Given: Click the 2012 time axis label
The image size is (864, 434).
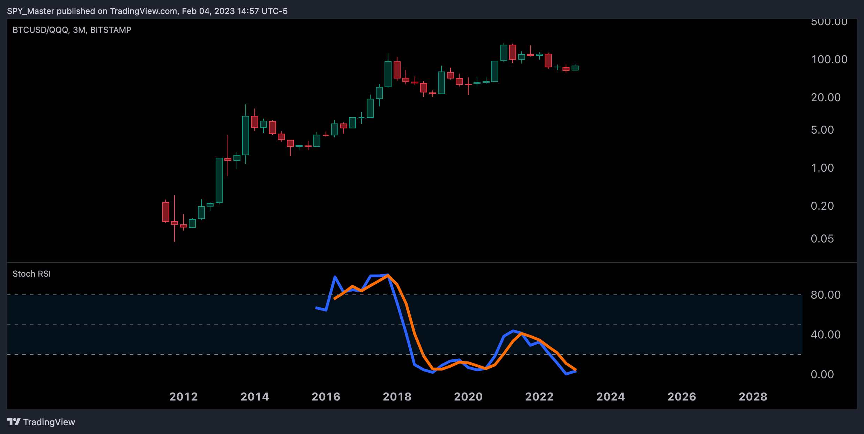Looking at the screenshot, I should pos(184,397).
